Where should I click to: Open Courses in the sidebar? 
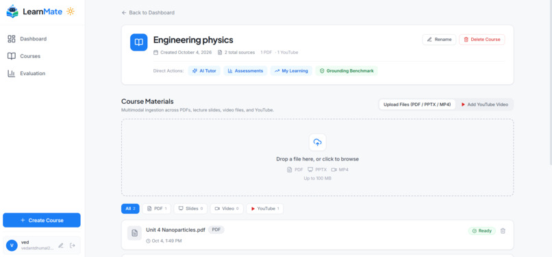(23, 56)
